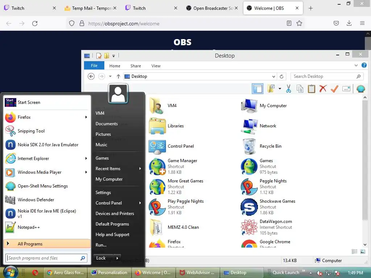Expand the Explorer ribbon chevron
The height and width of the screenshot is (278, 371).
tap(356, 66)
